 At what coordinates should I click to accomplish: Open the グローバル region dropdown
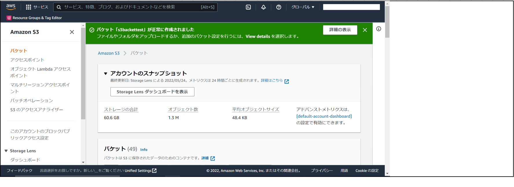(303, 7)
